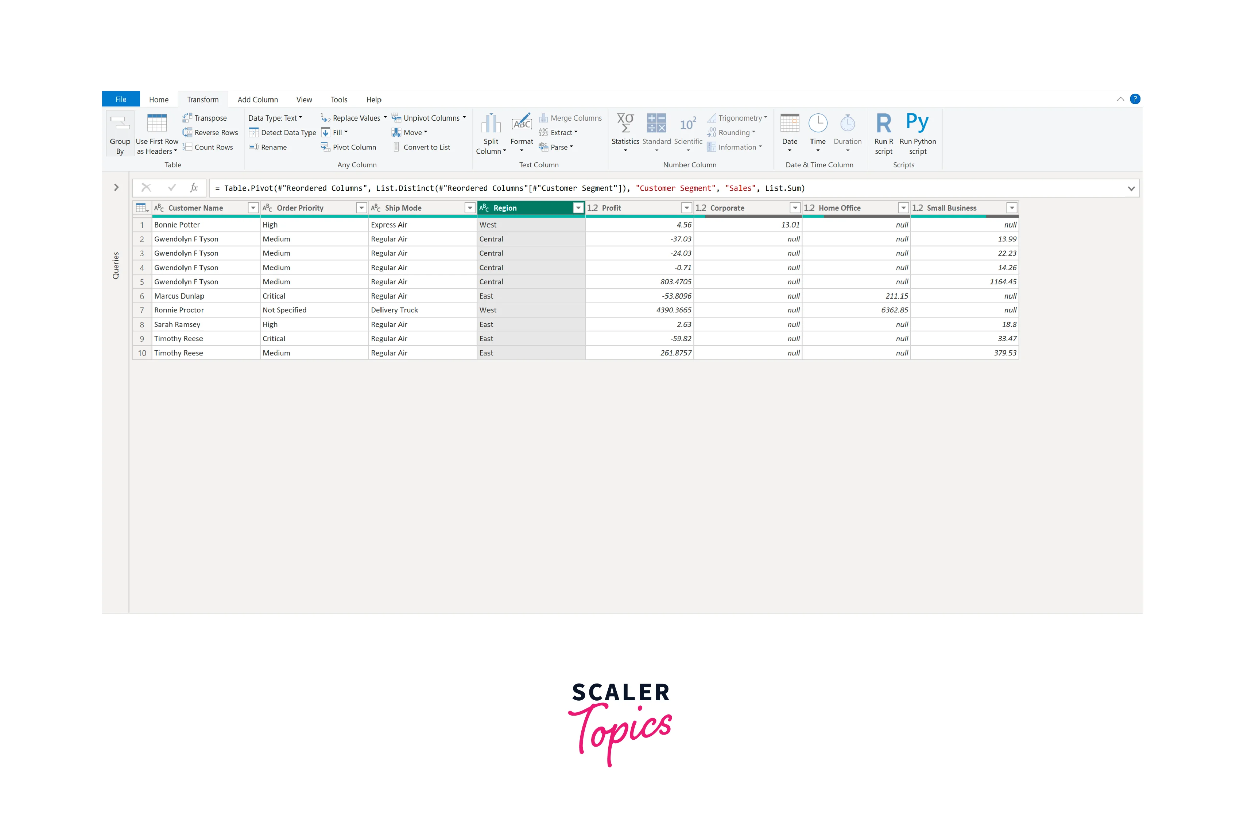
Task: Click the Transpose icon
Action: 187,118
